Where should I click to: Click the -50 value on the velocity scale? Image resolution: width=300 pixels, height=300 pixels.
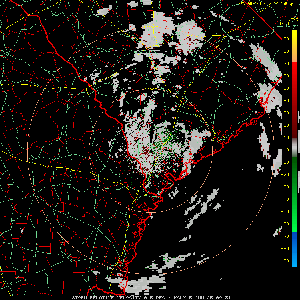click(285, 212)
